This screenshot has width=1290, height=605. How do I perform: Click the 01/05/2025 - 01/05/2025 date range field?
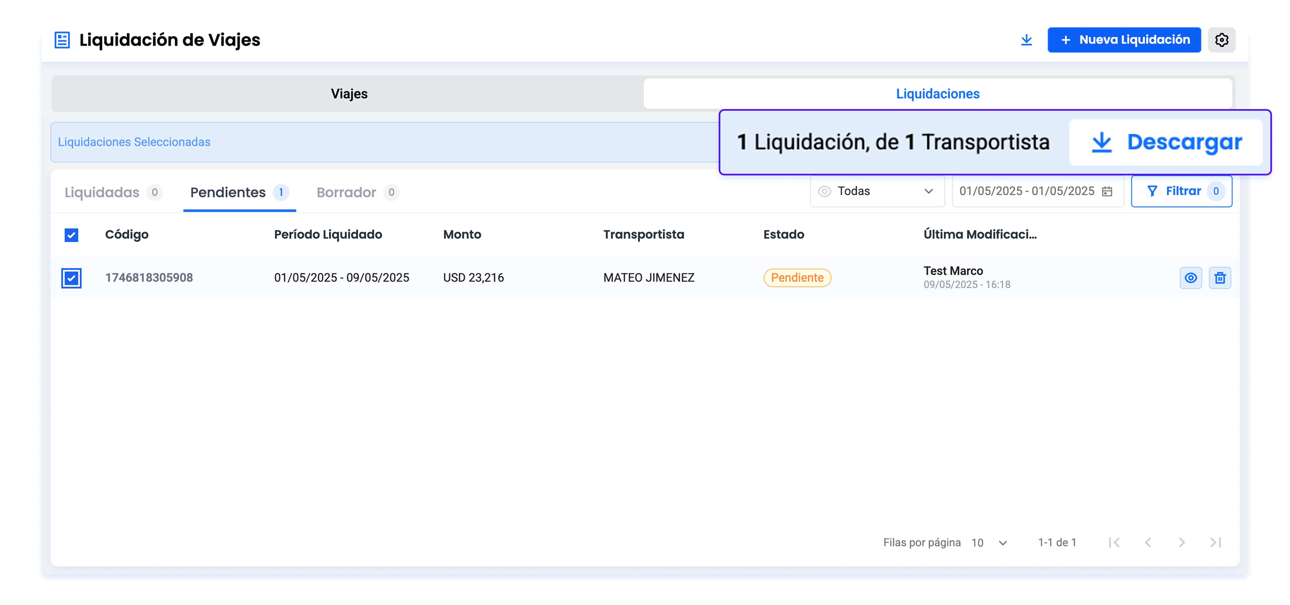(x=1027, y=191)
